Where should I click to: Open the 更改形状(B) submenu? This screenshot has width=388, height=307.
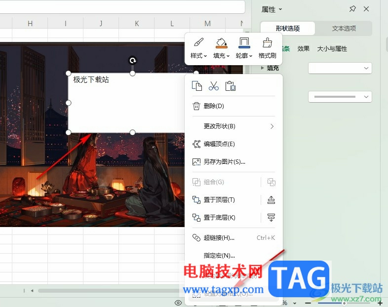pyautogui.click(x=233, y=126)
